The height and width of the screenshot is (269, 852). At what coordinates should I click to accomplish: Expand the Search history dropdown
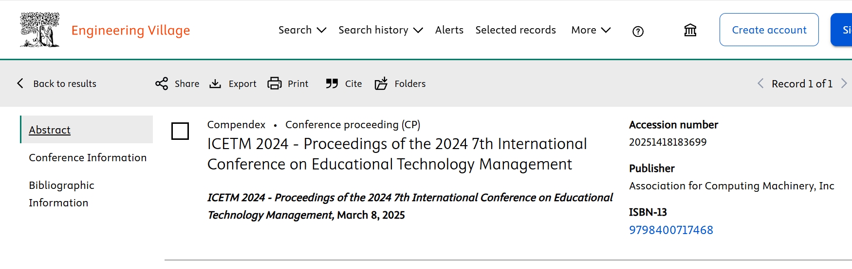(381, 30)
